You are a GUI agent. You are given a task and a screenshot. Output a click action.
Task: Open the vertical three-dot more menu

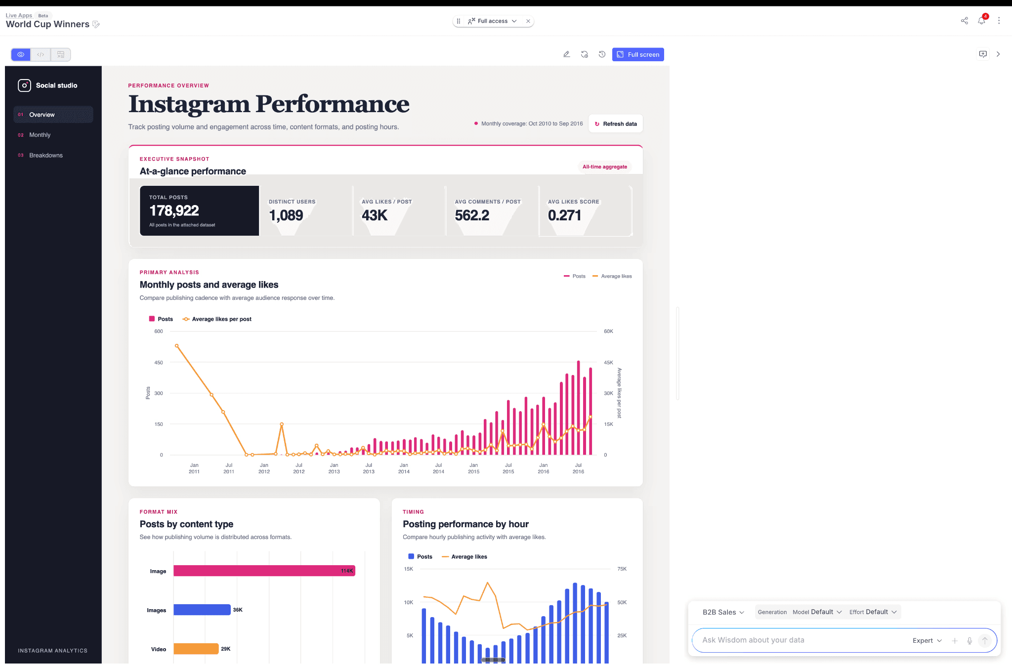point(999,21)
